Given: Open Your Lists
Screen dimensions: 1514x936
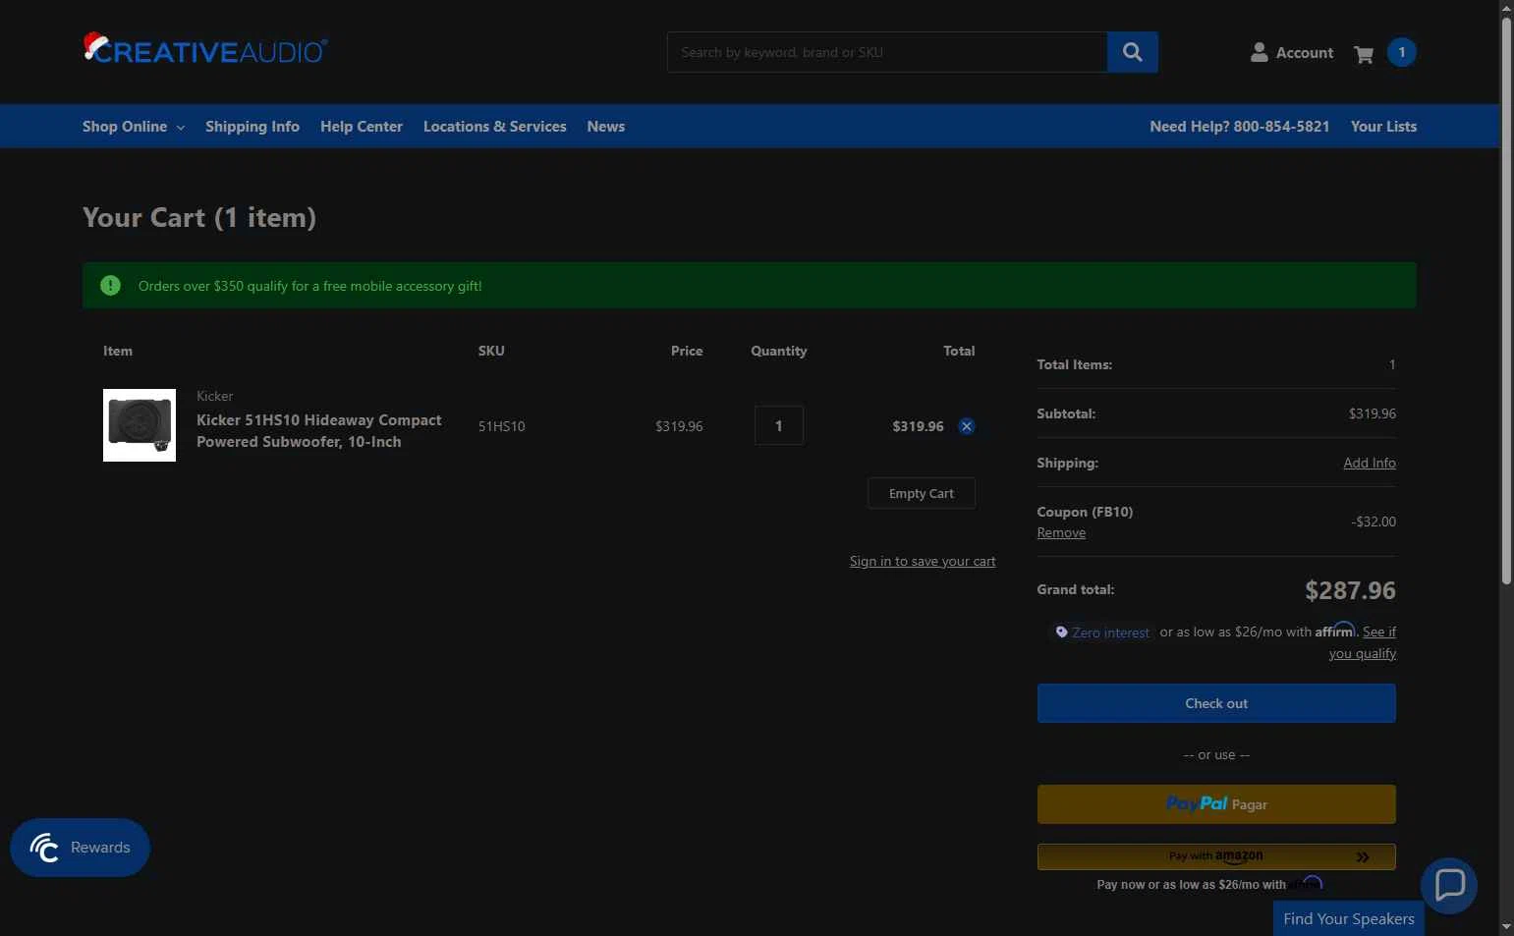Looking at the screenshot, I should [x=1383, y=127].
